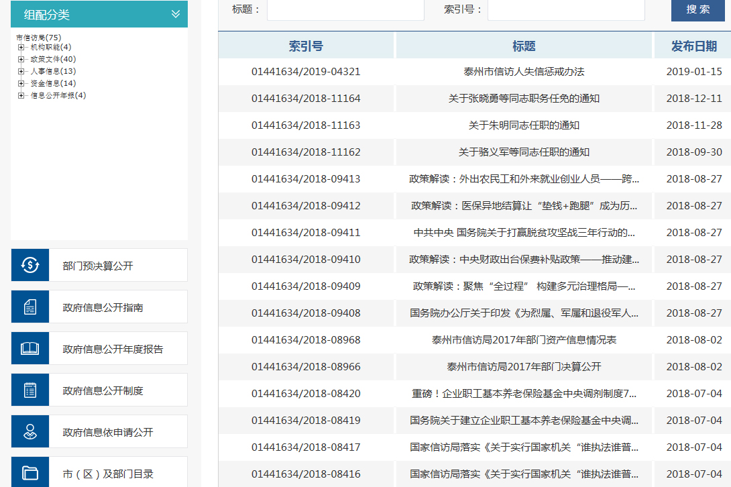This screenshot has height=487, width=731.
Task: Open 关于朱明同志任职的通知 link
Action: click(524, 125)
